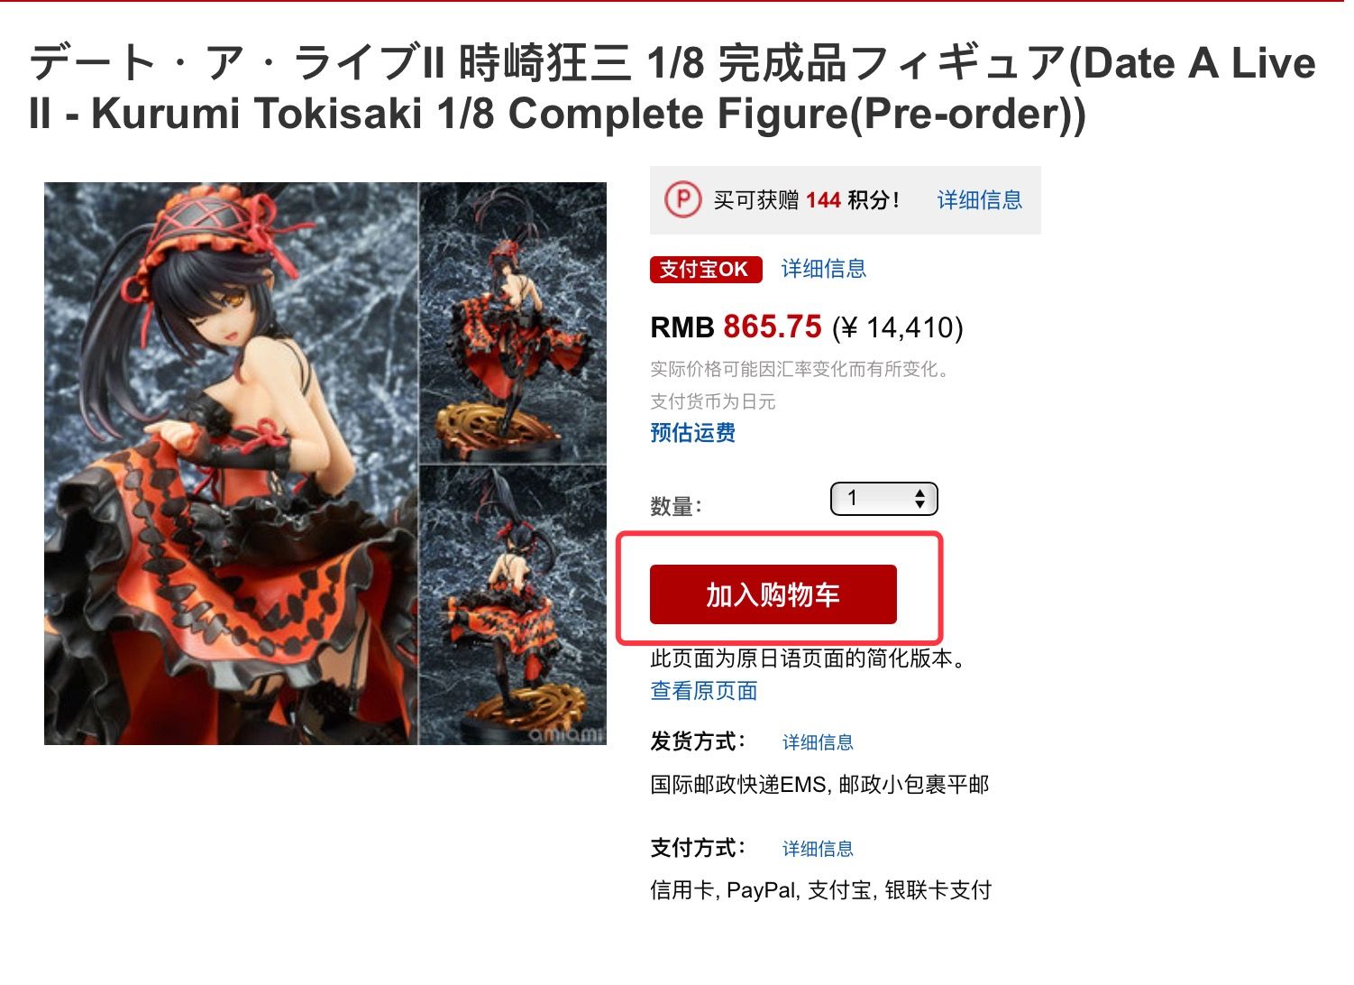Select the large close-up figure image
The width and height of the screenshot is (1354, 985).
point(231,464)
